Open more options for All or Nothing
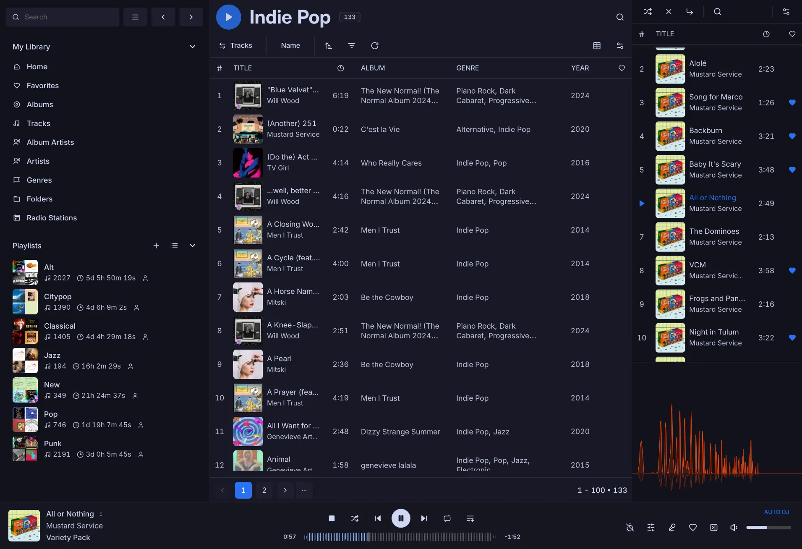This screenshot has width=802, height=549. [101, 514]
